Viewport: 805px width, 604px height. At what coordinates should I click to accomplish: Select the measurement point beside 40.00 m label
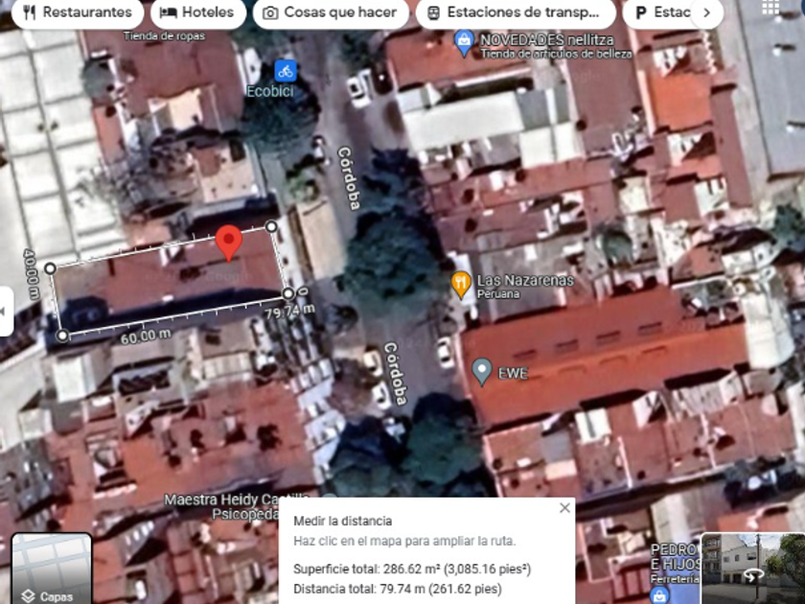[x=50, y=268]
